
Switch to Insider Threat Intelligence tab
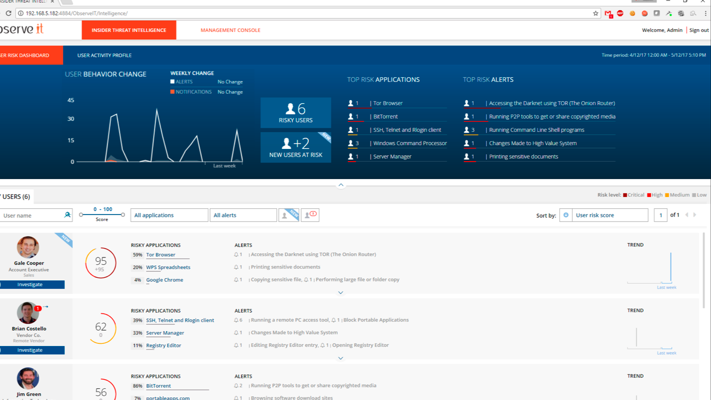[129, 30]
